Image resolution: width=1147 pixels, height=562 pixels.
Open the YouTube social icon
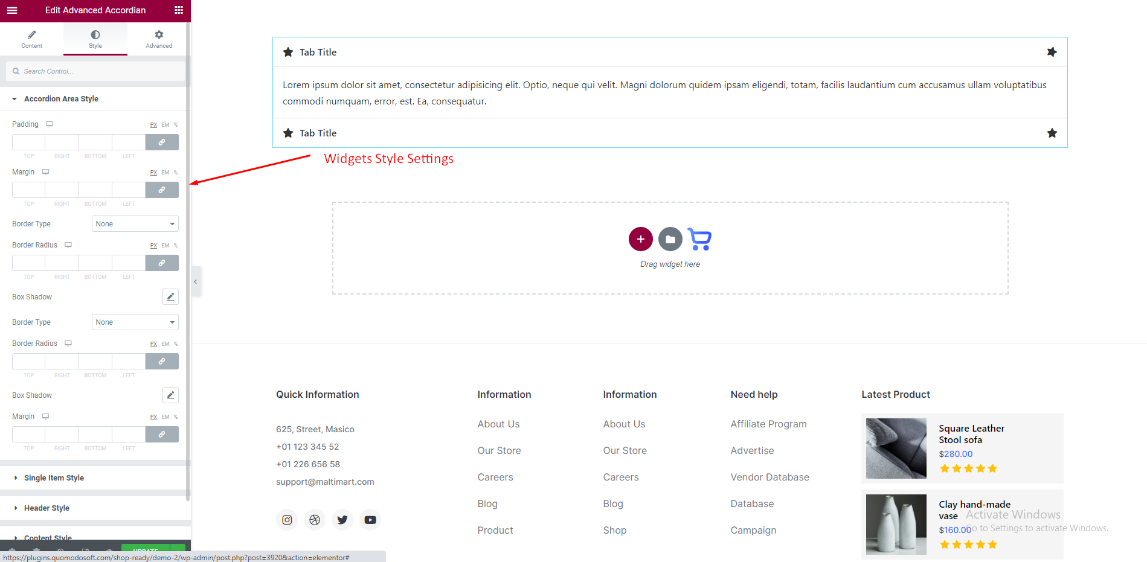(370, 520)
